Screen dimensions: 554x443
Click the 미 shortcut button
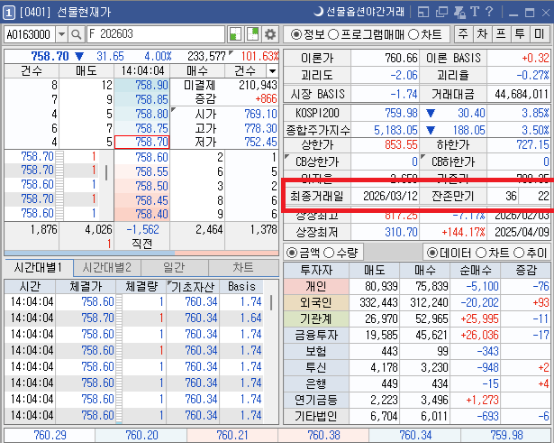click(540, 34)
